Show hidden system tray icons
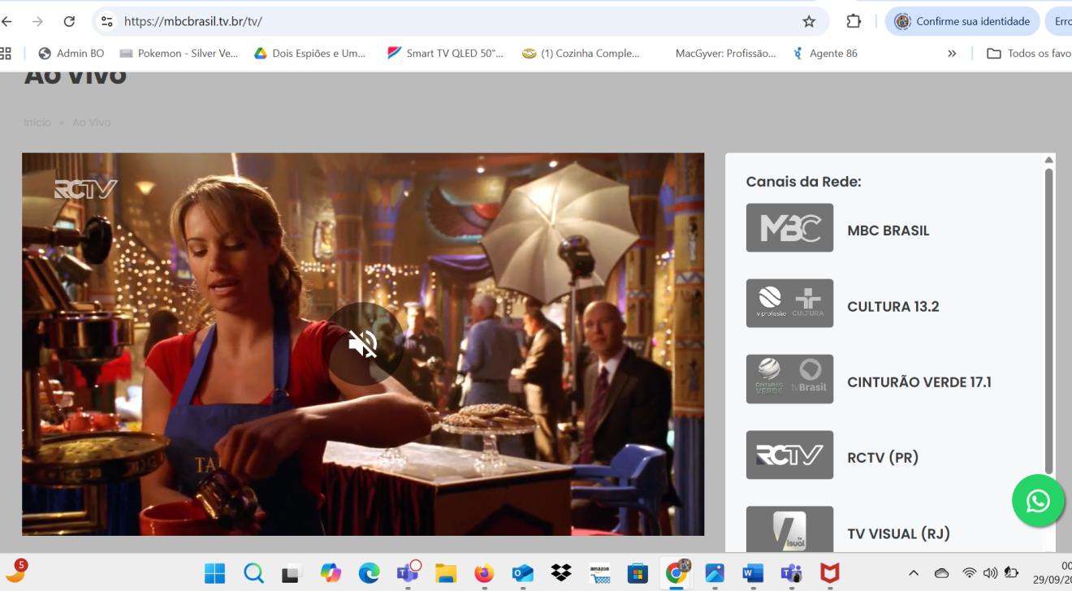 click(914, 573)
